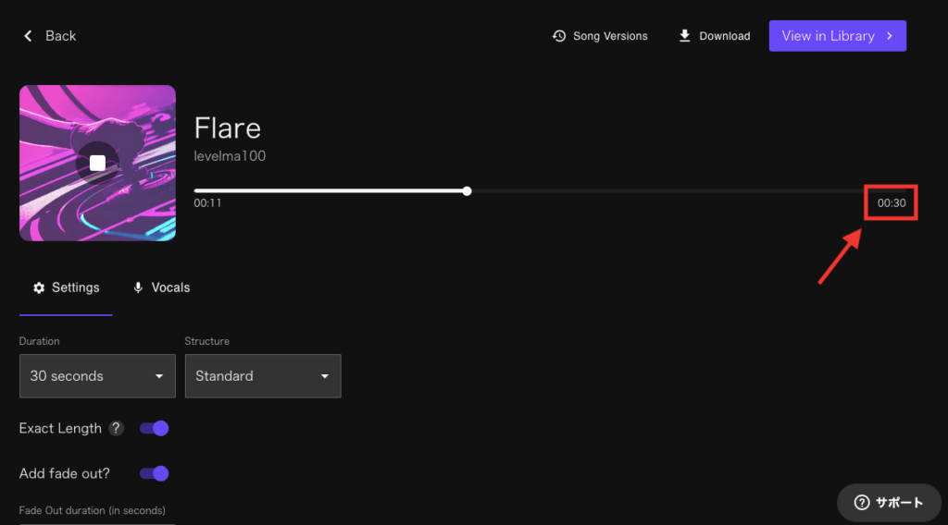
Task: Click the song progress slider handle
Action: pyautogui.click(x=467, y=191)
